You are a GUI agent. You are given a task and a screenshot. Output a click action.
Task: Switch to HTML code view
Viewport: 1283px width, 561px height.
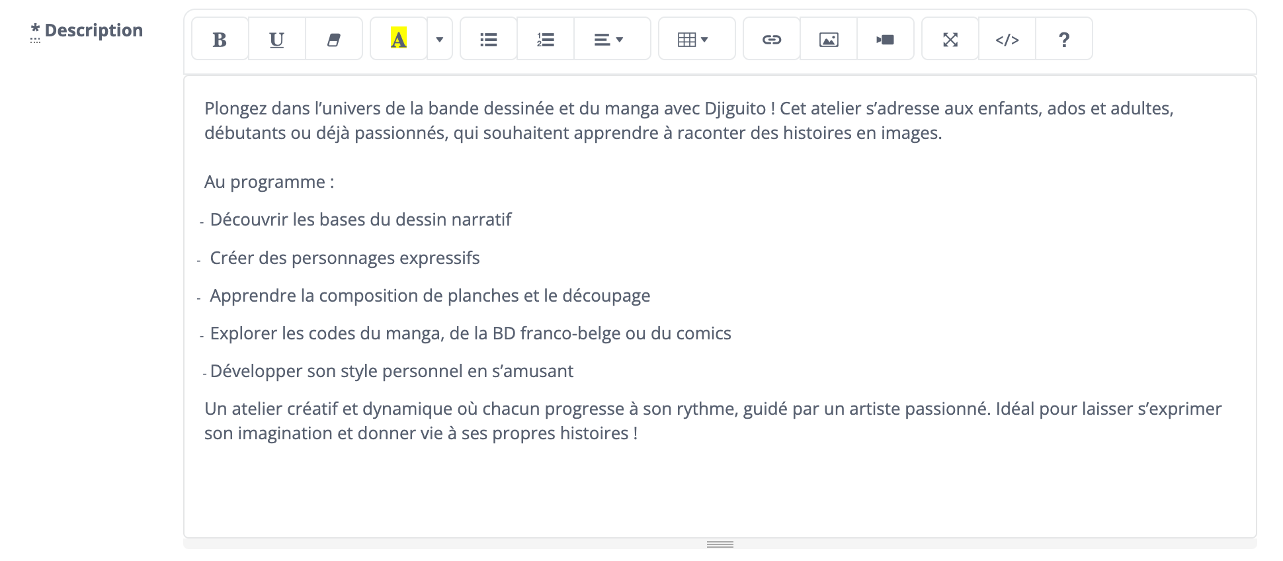(x=1007, y=39)
